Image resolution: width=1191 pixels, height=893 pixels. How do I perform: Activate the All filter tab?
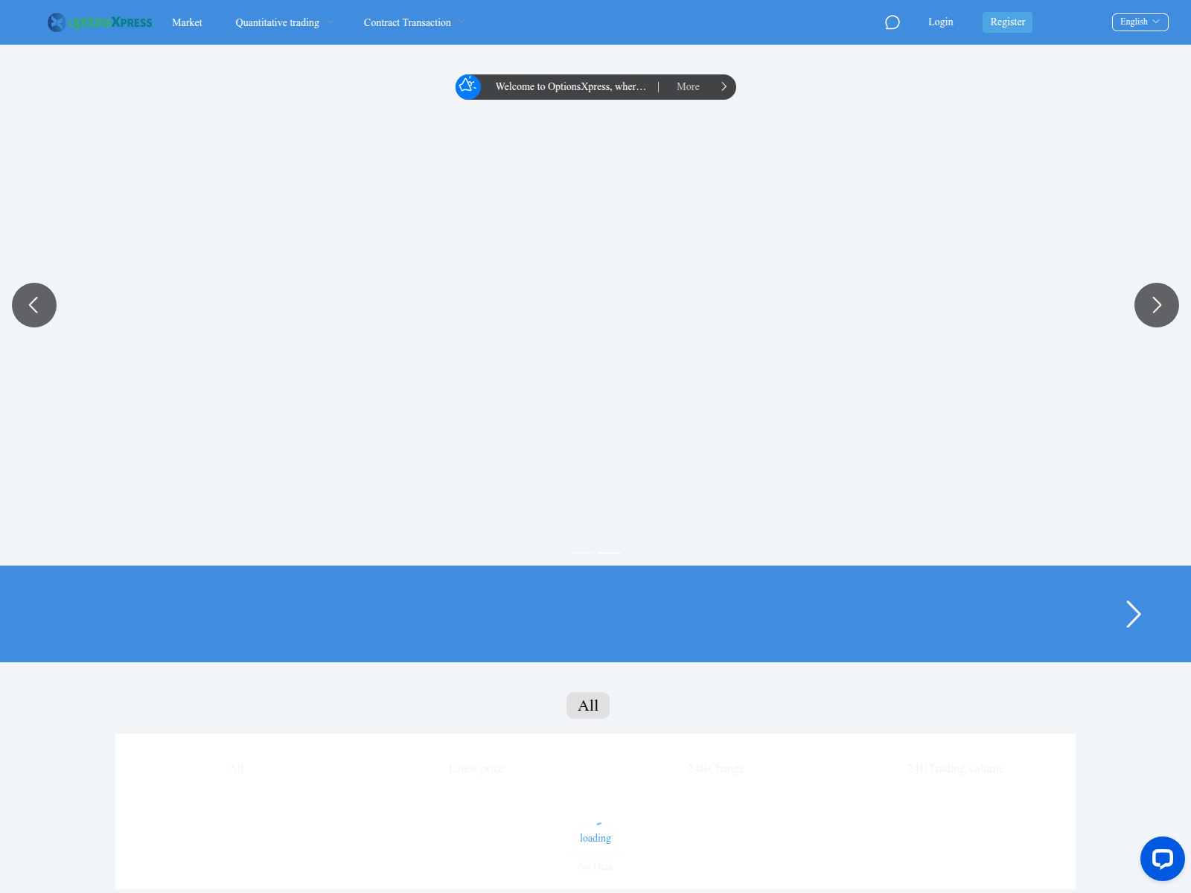[x=587, y=705]
